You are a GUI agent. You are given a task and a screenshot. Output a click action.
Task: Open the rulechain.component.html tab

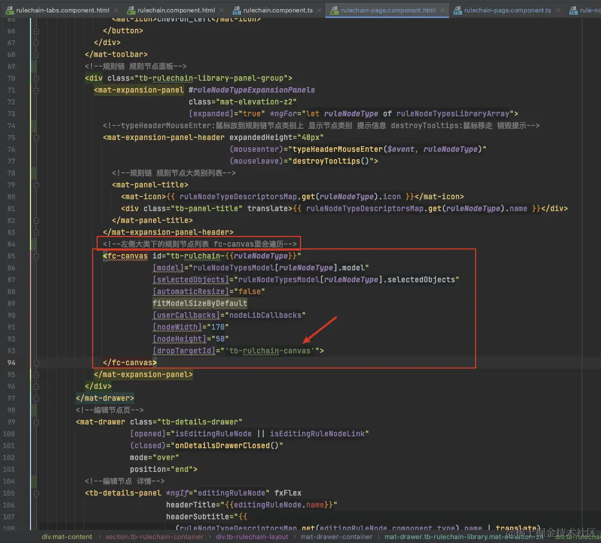point(176,10)
